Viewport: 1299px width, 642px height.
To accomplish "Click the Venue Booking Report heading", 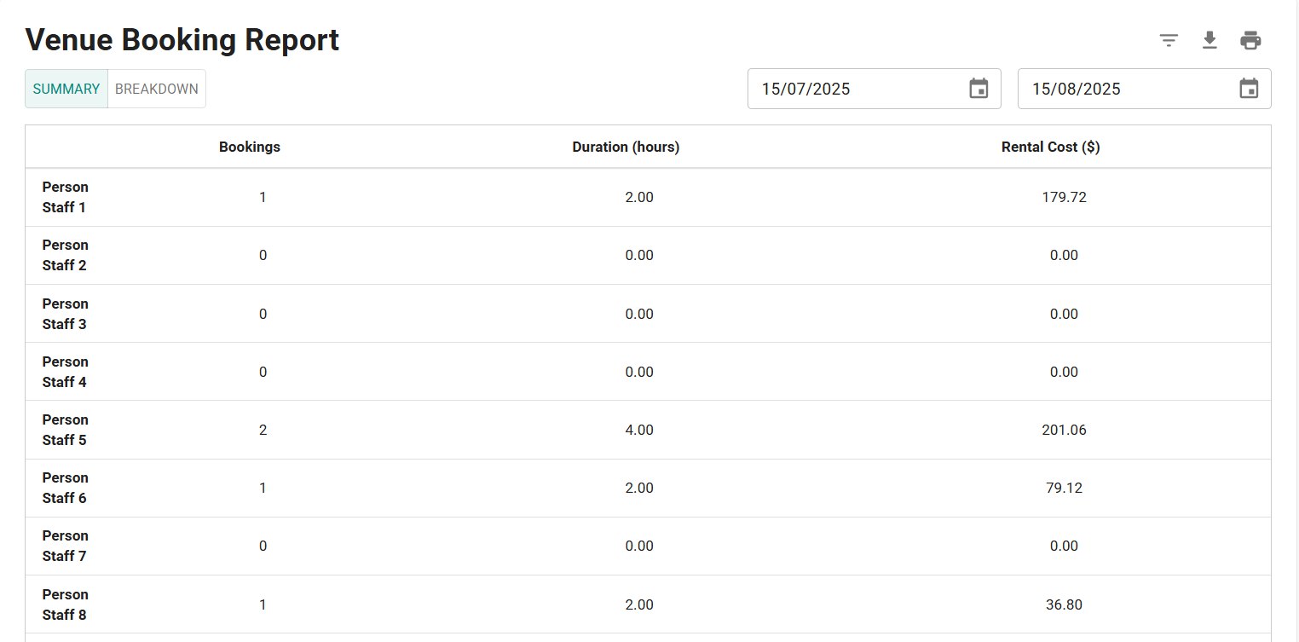I will tap(182, 40).
